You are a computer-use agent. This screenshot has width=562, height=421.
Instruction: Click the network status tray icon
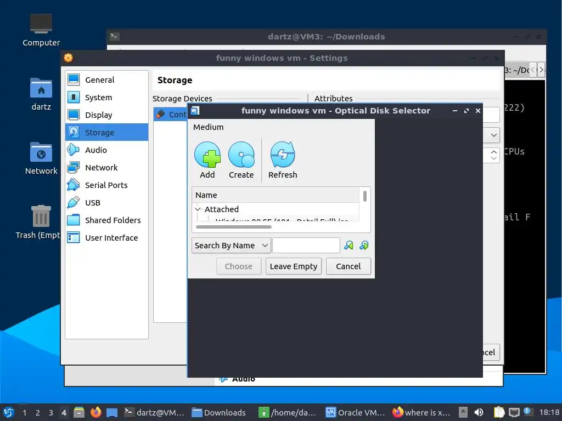514,412
